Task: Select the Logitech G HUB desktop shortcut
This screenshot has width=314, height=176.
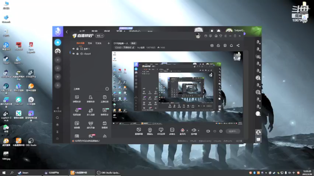Action: point(6,116)
